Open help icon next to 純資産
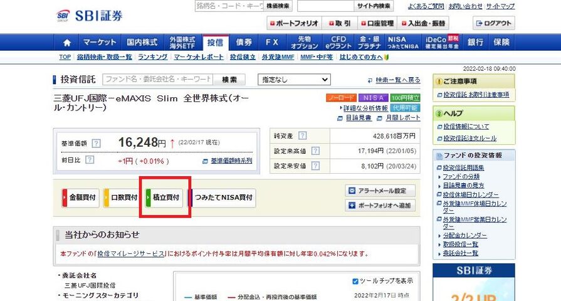This screenshot has height=301, width=561. tap(302, 135)
